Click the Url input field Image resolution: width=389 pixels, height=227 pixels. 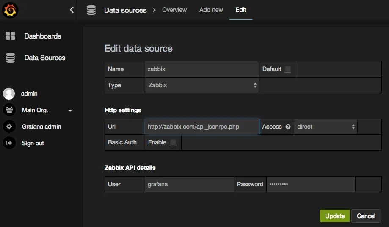(x=202, y=127)
